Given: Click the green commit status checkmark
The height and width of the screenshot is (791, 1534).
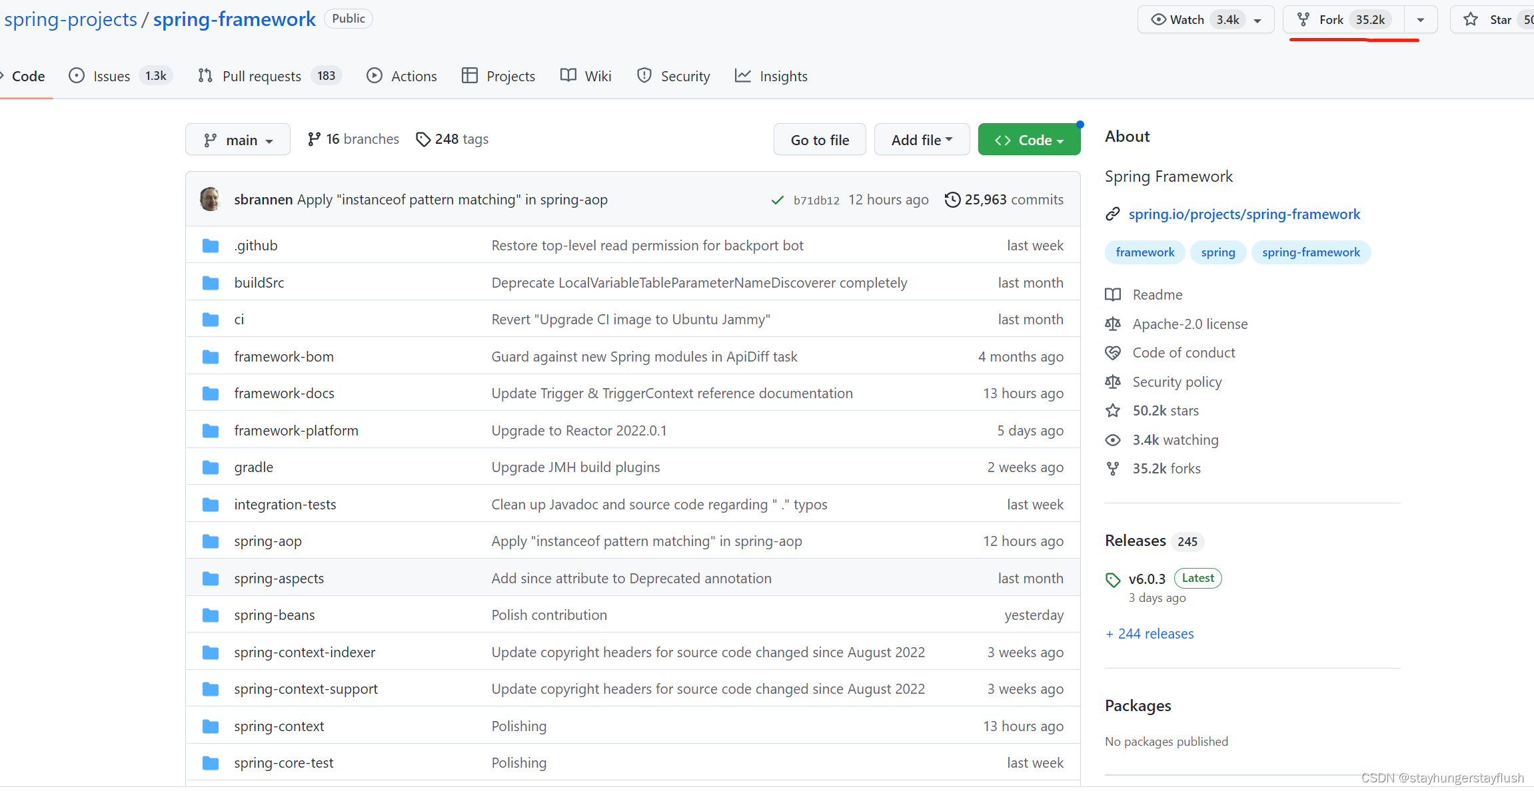Looking at the screenshot, I should 777,200.
